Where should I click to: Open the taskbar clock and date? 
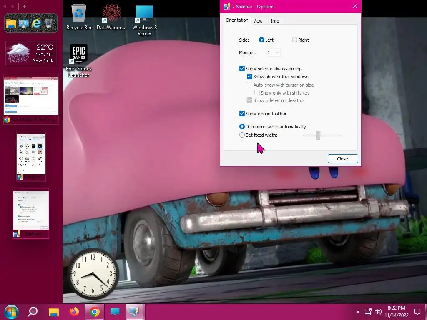pyautogui.click(x=397, y=312)
